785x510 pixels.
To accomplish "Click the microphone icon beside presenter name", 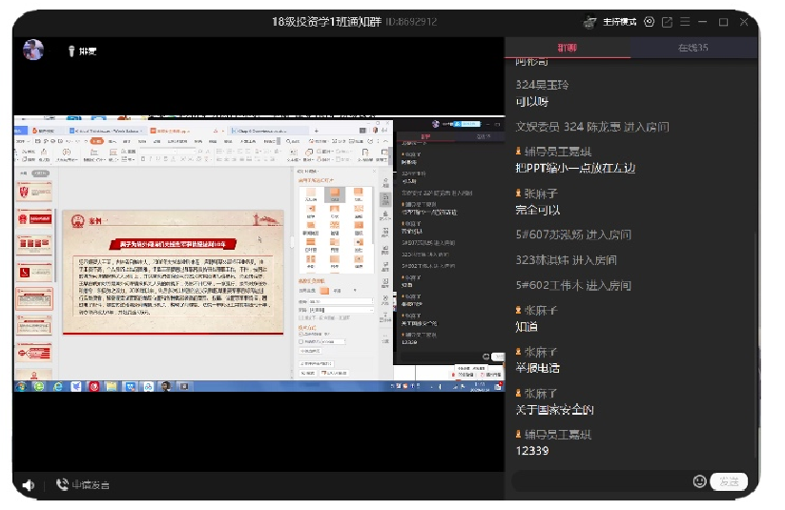I will (71, 51).
